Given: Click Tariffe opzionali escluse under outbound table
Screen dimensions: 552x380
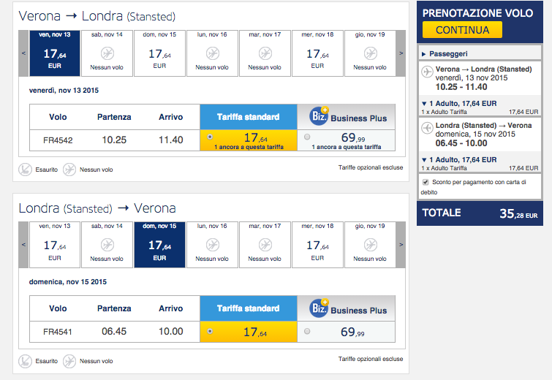Looking at the screenshot, I should 371,168.
